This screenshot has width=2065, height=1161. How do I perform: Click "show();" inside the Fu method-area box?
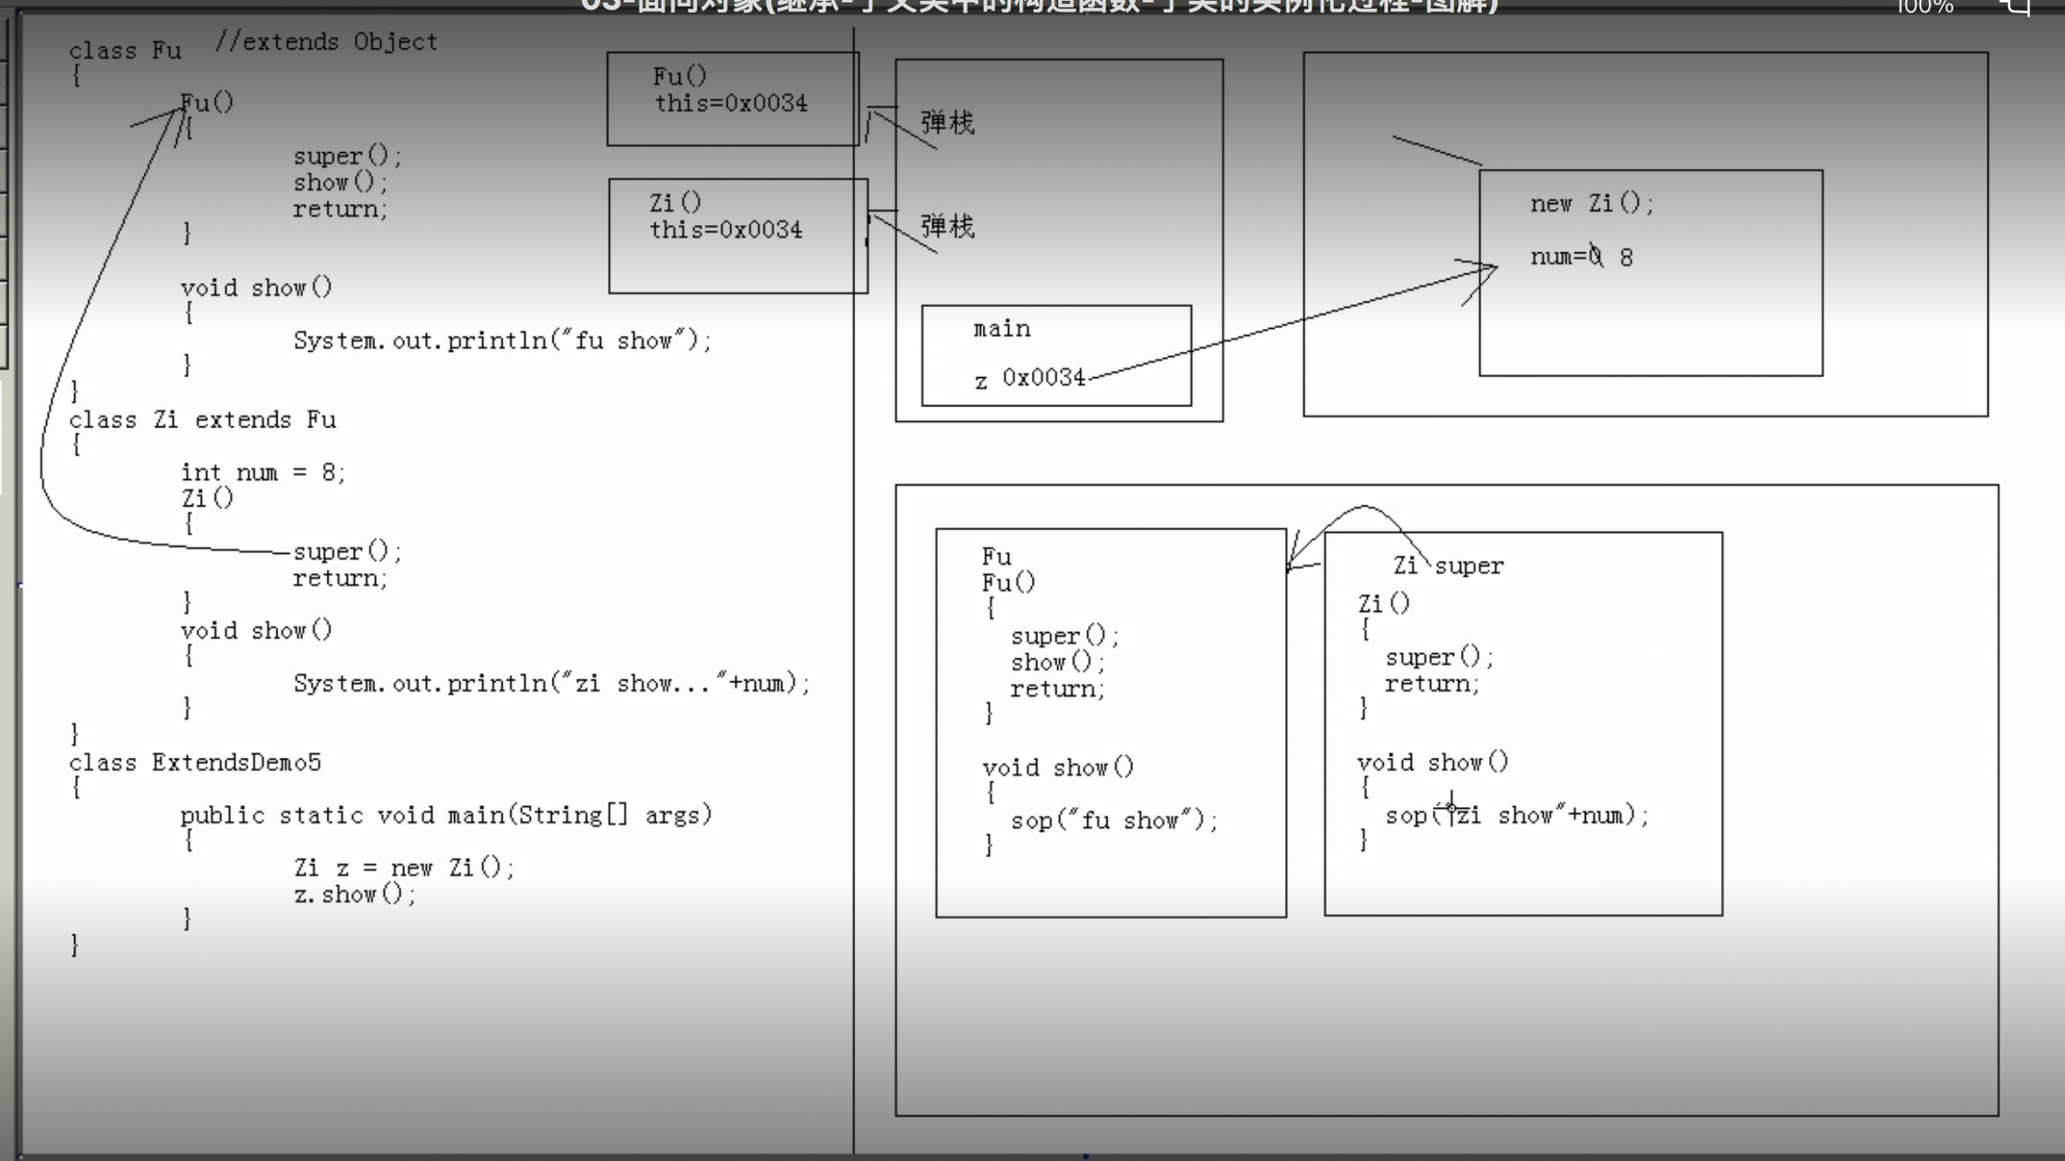(x=1058, y=663)
